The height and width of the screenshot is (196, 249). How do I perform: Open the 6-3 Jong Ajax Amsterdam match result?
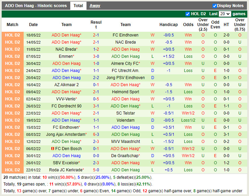coord(96,134)
